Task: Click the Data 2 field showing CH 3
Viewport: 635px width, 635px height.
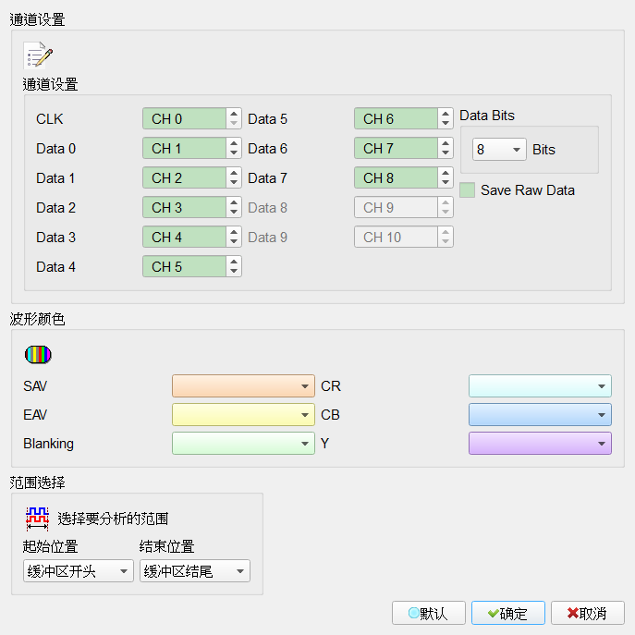Action: (184, 207)
